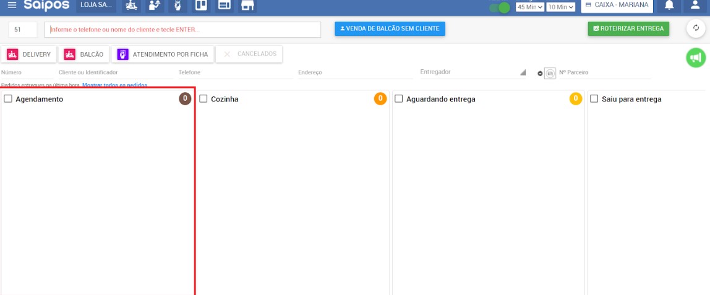The width and height of the screenshot is (710, 295).
Task: Open the user profile icon
Action: (x=695, y=6)
